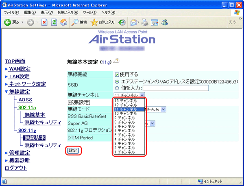Click the IE page icon in title bar
244x186 pixels.
tap(4, 5)
